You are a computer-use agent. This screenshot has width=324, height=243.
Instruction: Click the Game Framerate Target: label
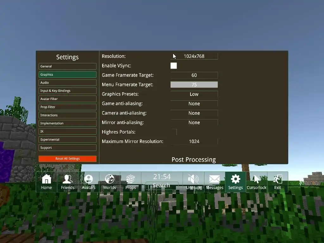[128, 75]
